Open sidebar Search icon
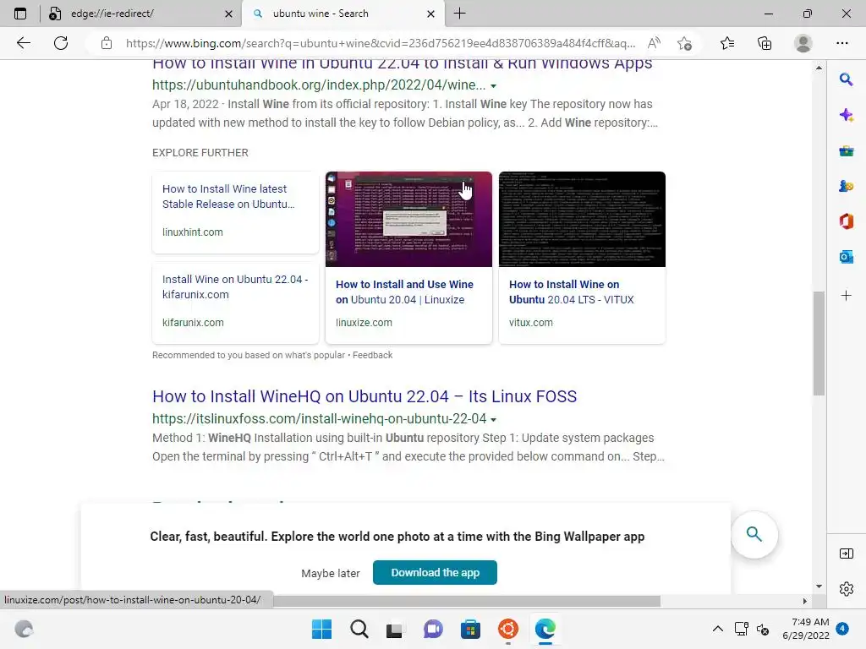866x649 pixels. point(846,79)
